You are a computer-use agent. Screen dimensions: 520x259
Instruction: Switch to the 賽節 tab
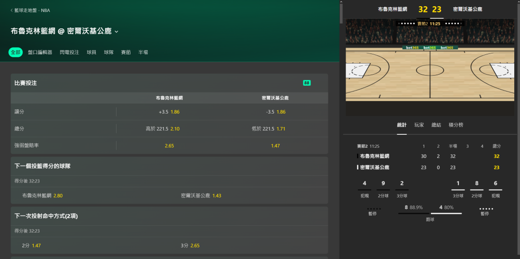click(126, 52)
